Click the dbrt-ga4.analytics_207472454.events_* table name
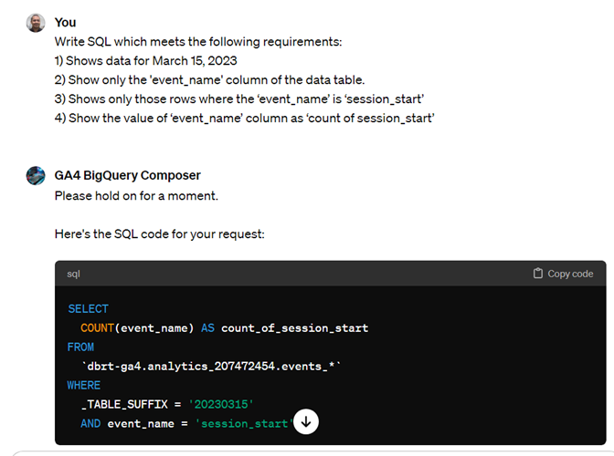This screenshot has height=456, width=614. click(211, 366)
